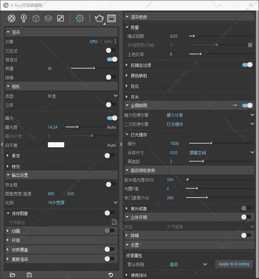The image size is (259, 279).
Task: Click the teapot render icon
Action: pos(99,18)
